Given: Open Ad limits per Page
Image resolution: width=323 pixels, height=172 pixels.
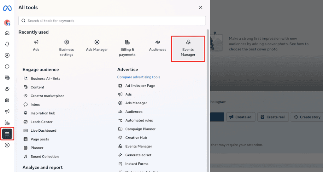Looking at the screenshot, I should click(x=137, y=86).
